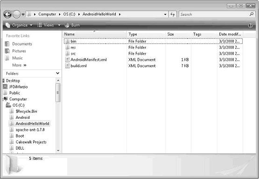
Task: Open Help with the question mark icon
Action: click(x=251, y=25)
